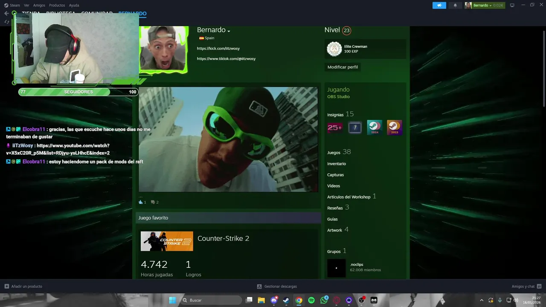Open the tiktok.com/@iitzwosy link
The width and height of the screenshot is (546, 307).
click(226, 58)
